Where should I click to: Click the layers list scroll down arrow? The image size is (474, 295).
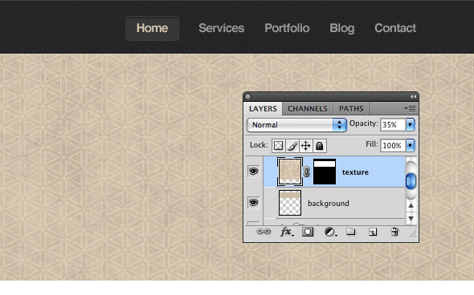point(411,218)
